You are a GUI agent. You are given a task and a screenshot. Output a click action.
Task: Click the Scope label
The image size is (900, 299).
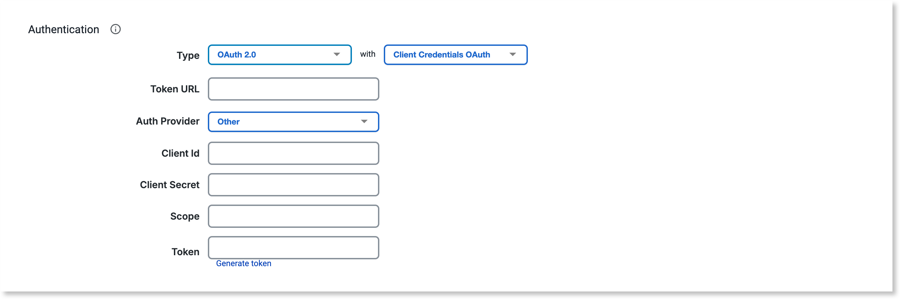185,217
